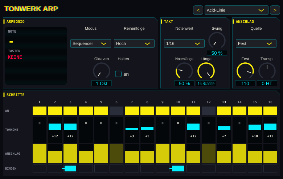The width and height of the screenshot is (283, 179).
Task: Go to next preset with right arrow
Action: coord(275,10)
